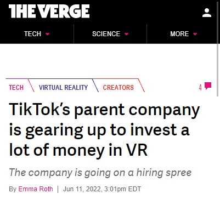Click the hiring spree subtitle text
This screenshot has height=199, width=220.
tap(100, 172)
